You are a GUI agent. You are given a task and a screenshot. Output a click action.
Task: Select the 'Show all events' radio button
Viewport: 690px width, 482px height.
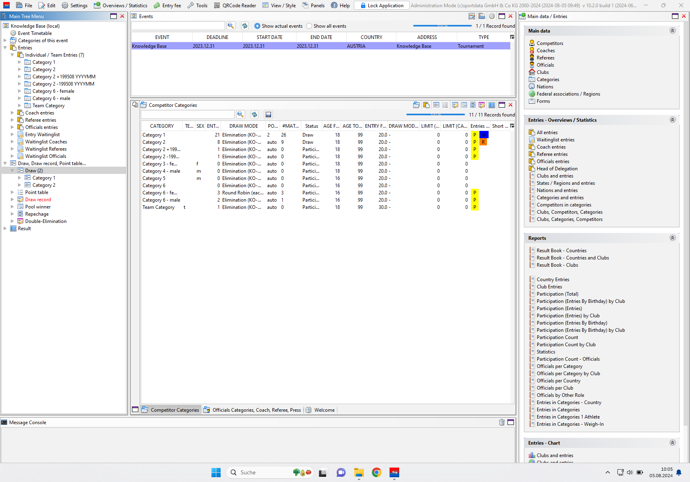(309, 26)
